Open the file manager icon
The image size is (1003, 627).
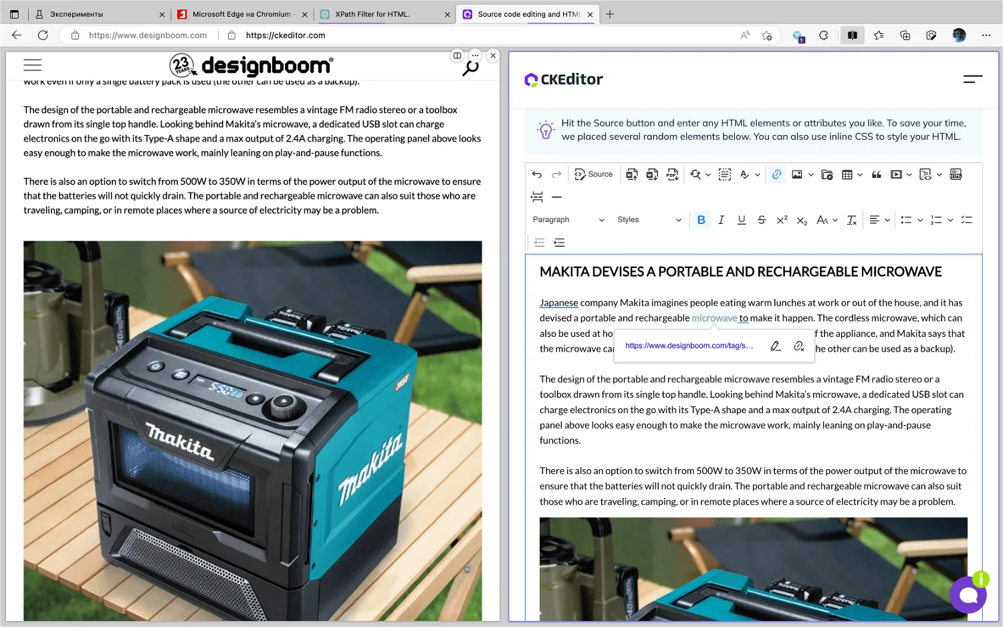[x=827, y=174]
